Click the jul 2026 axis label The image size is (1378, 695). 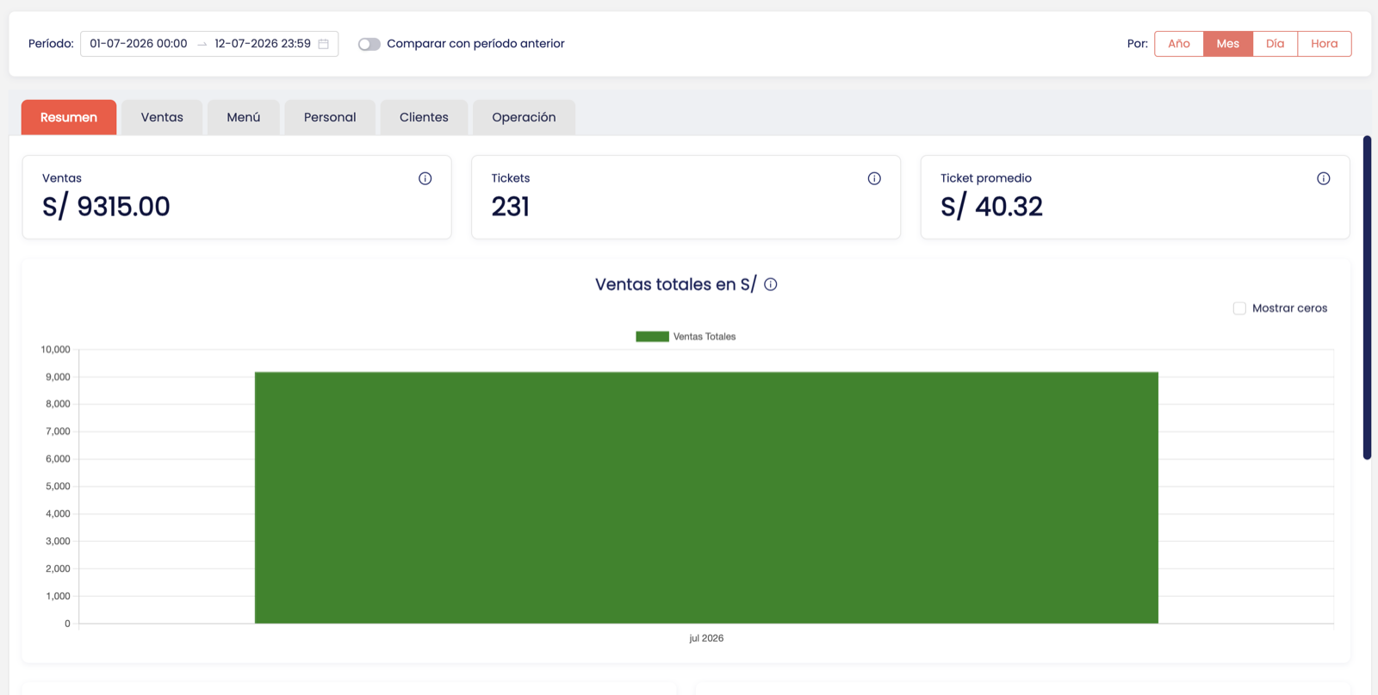pyautogui.click(x=706, y=638)
